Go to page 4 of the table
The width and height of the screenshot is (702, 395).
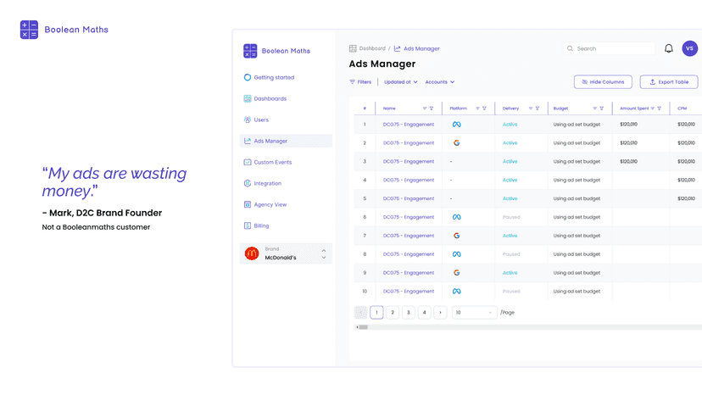(x=425, y=313)
